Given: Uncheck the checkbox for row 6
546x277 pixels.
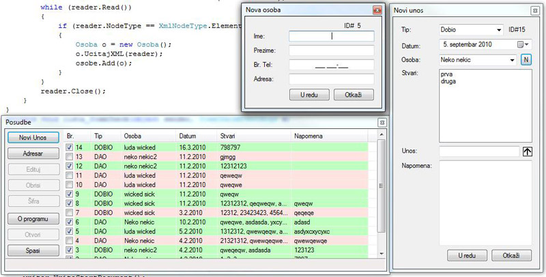Looking at the screenshot, I should pos(70,222).
